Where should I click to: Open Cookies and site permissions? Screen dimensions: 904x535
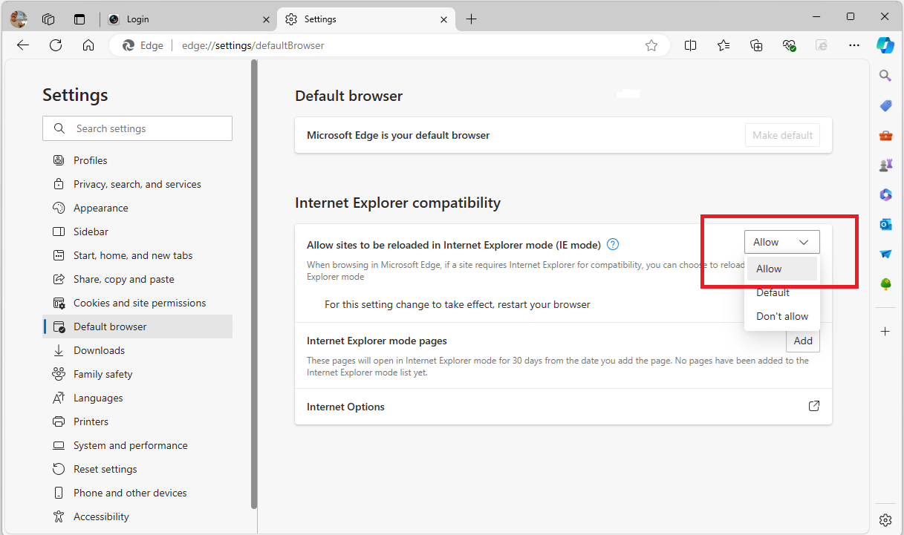coord(138,303)
